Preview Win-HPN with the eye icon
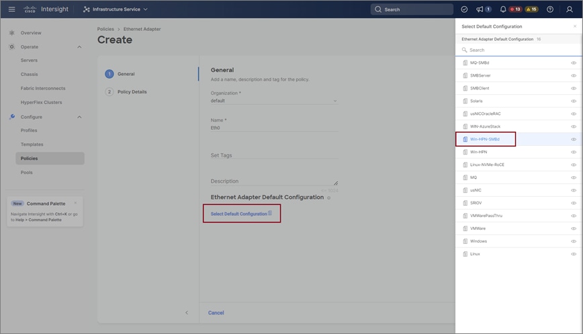The height and width of the screenshot is (334, 583). coord(574,152)
